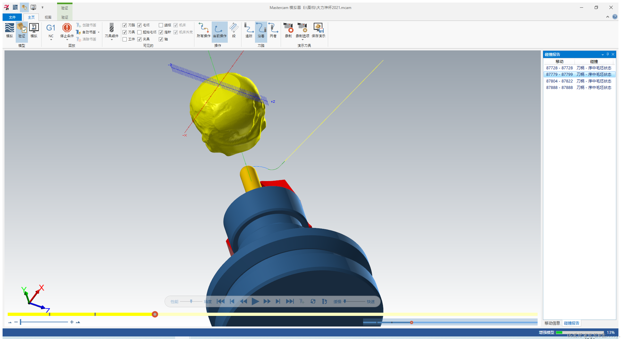Enable the 工件 workpiece checkbox
The image size is (621, 339).
(x=125, y=39)
